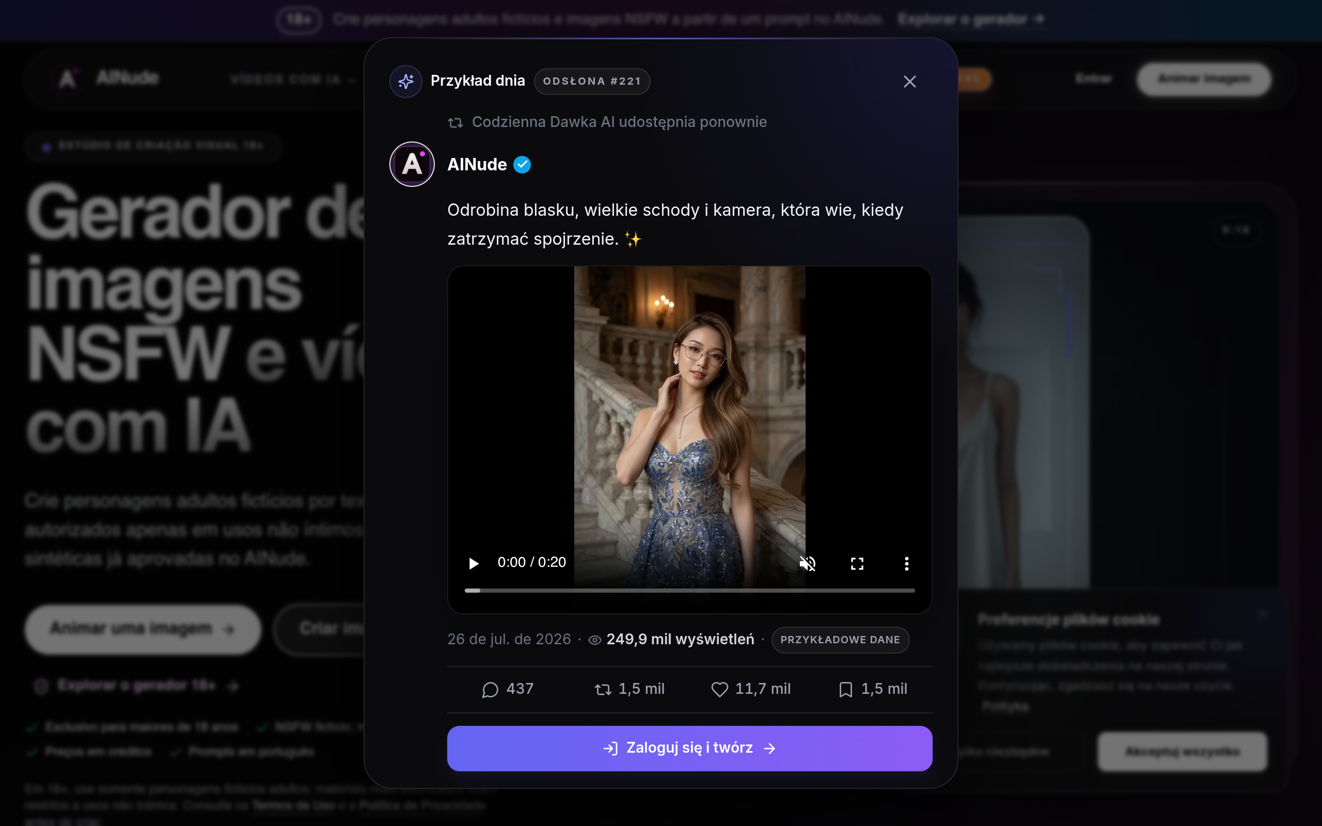
Task: Close the Przykład dnia dialog
Action: coord(909,82)
